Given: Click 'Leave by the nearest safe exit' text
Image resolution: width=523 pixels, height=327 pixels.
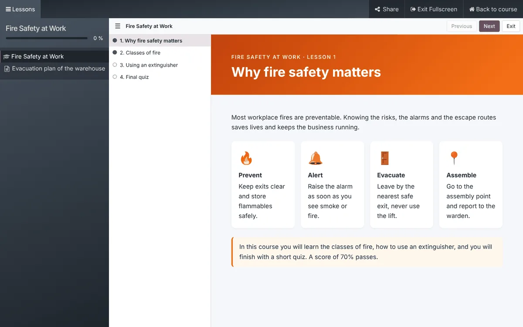Looking at the screenshot, I should 398,201.
